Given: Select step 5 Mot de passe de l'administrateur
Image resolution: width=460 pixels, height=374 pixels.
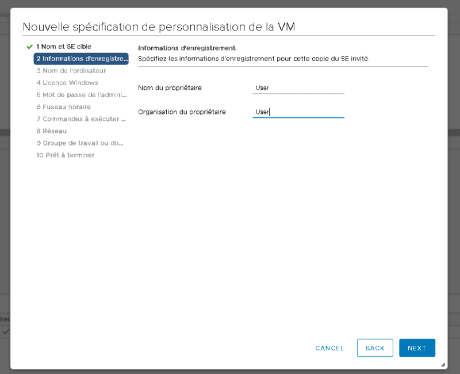Looking at the screenshot, I should point(81,95).
